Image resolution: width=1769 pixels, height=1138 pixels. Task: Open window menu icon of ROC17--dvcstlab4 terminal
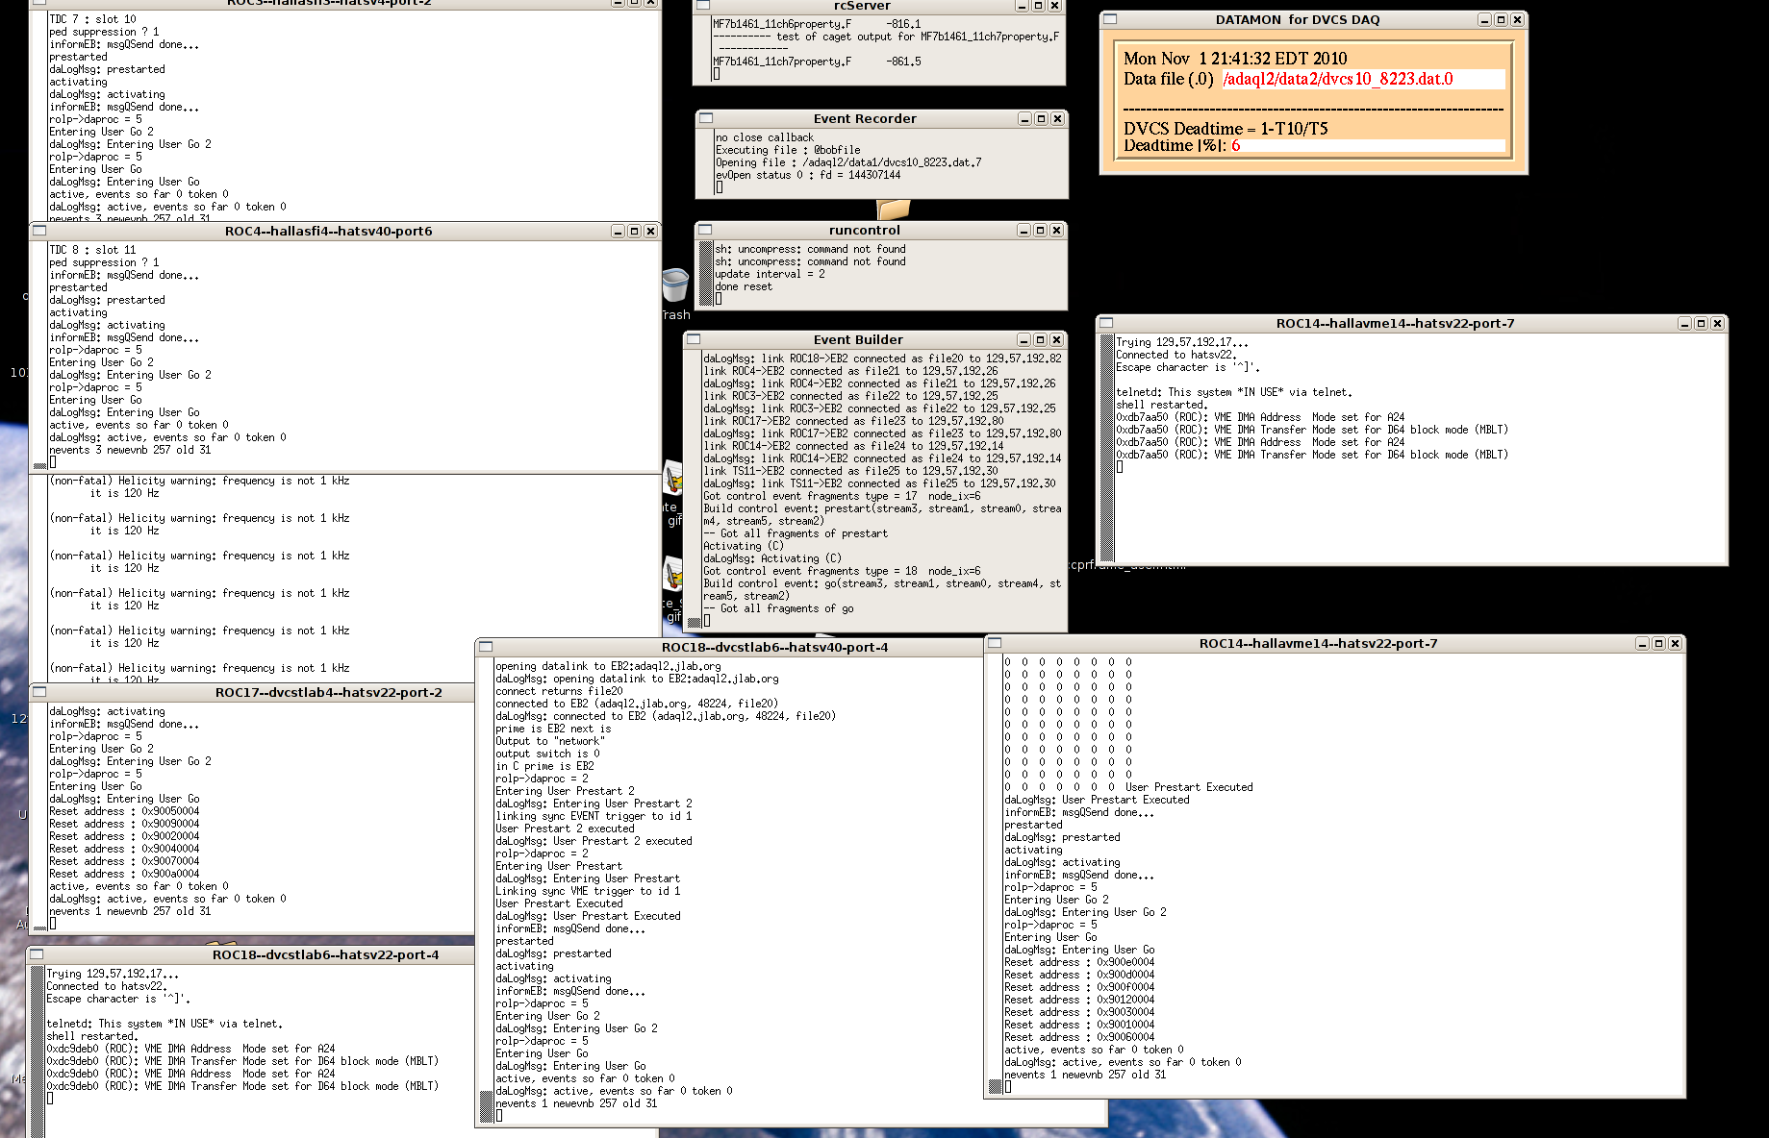39,692
